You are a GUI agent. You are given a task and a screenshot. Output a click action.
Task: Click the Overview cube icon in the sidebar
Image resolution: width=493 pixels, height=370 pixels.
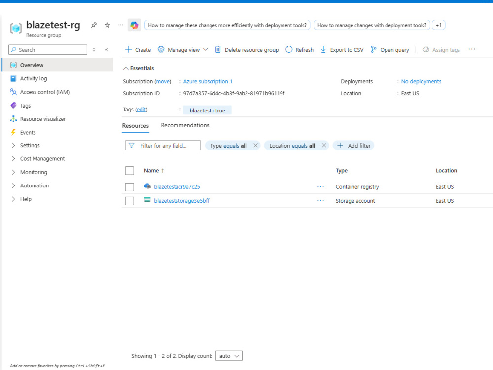coord(13,65)
